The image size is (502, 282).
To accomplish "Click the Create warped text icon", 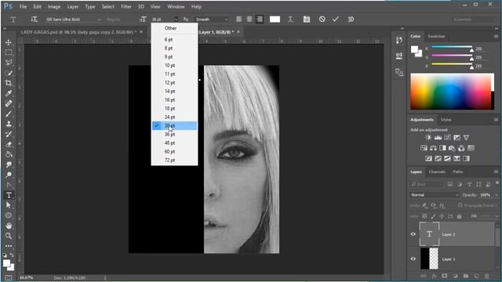I will click(290, 19).
